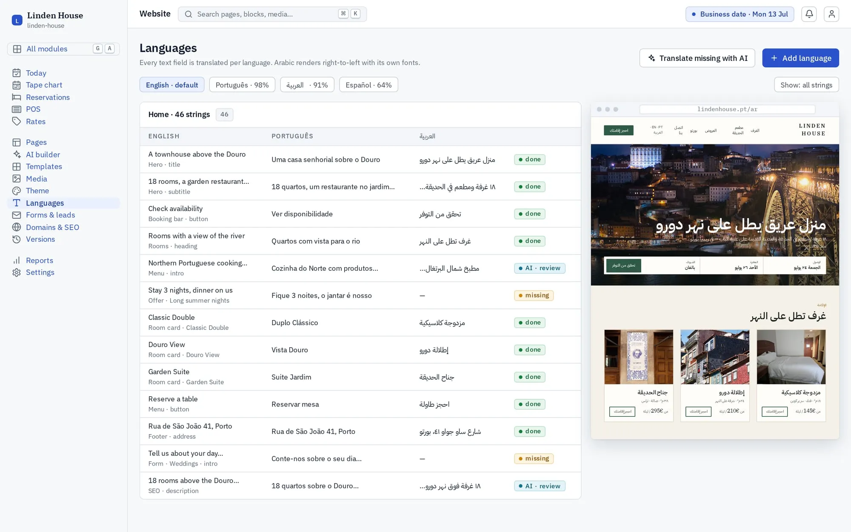Click Add language button
This screenshot has width=851, height=532.
click(800, 58)
